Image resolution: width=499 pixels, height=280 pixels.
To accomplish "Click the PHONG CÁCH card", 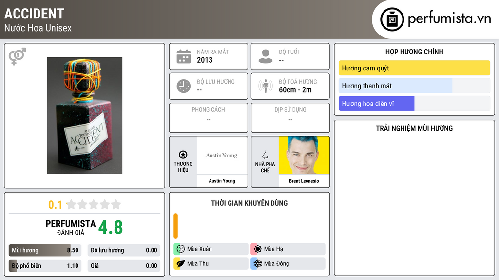I will 209,118.
